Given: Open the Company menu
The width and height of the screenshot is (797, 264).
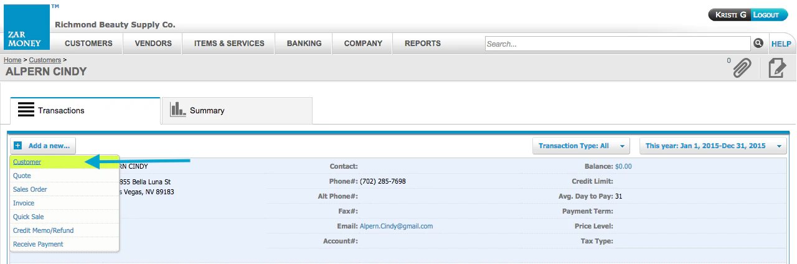Looking at the screenshot, I should click(363, 44).
